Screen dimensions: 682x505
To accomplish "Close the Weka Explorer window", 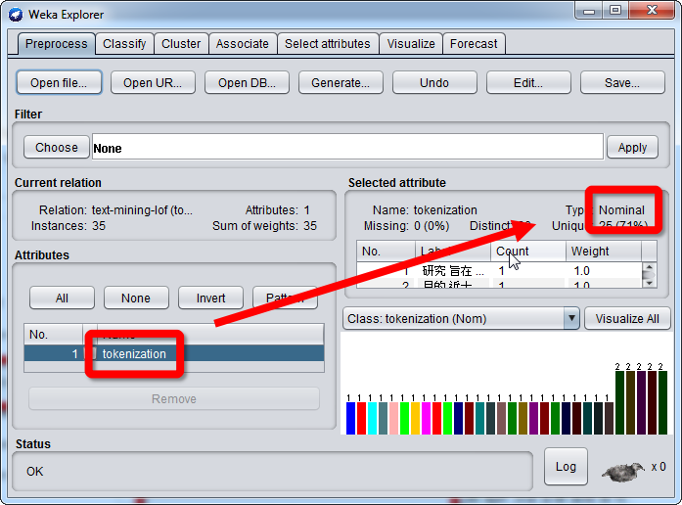I will [652, 11].
